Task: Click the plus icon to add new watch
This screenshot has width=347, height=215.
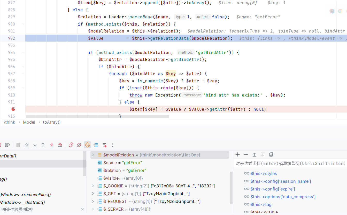Action: 238,154
